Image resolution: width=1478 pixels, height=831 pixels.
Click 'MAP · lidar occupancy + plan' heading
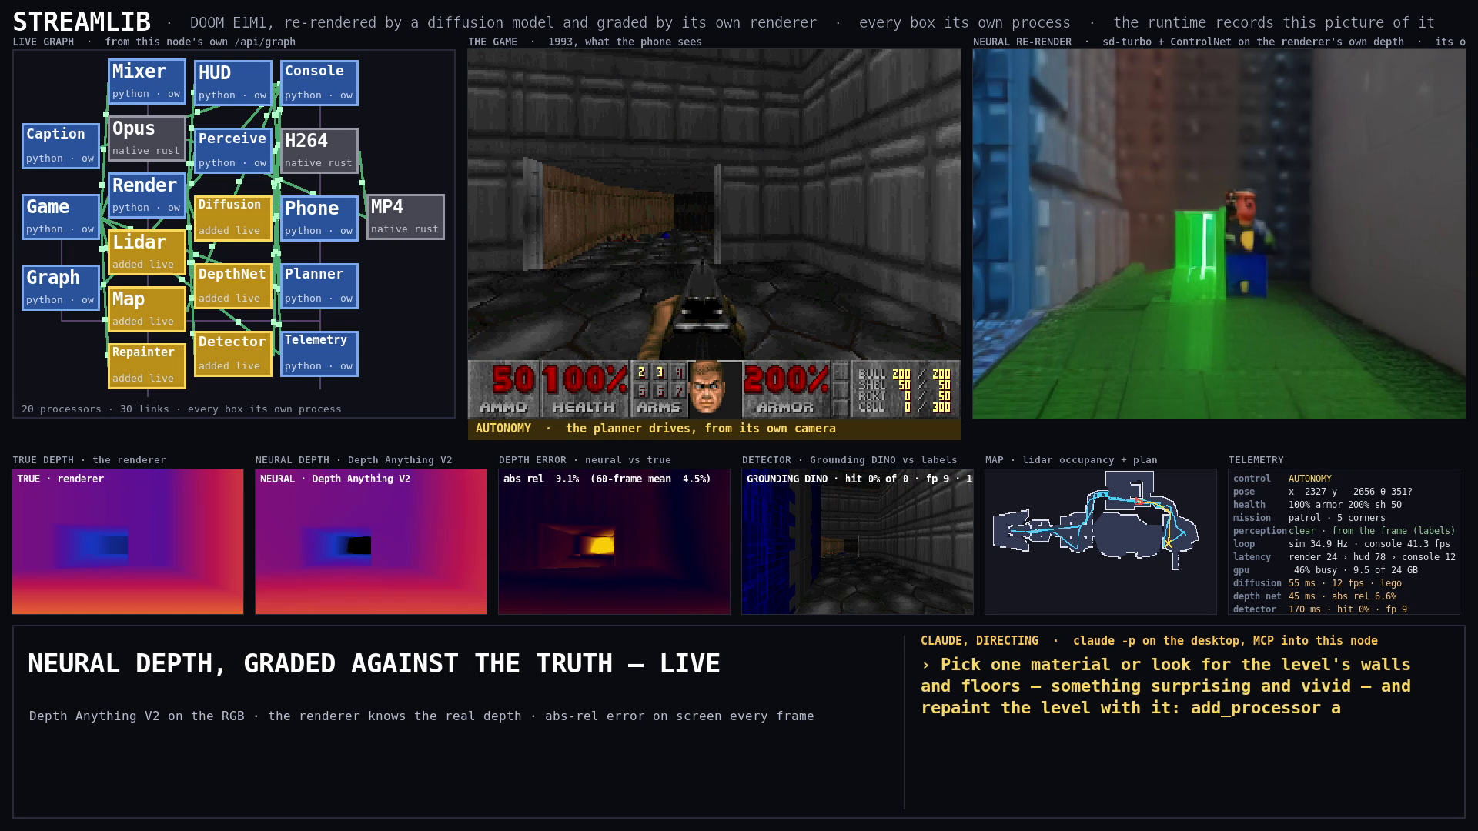tap(1072, 459)
